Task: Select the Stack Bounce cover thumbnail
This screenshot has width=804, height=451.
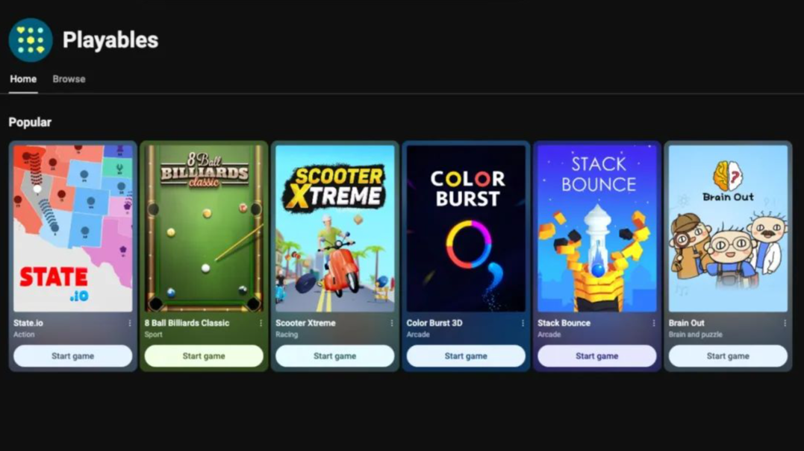Action: point(597,228)
